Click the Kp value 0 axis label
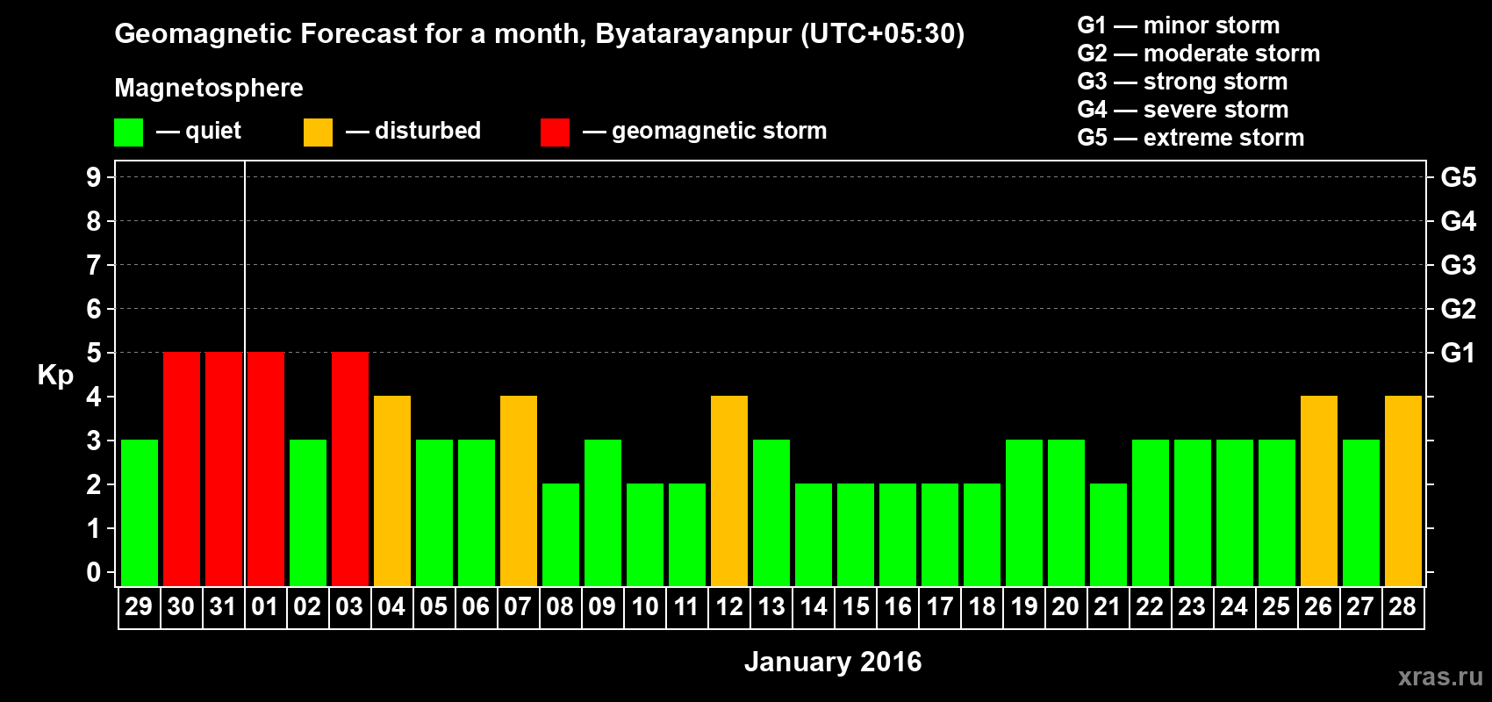The width and height of the screenshot is (1492, 702). click(x=94, y=572)
